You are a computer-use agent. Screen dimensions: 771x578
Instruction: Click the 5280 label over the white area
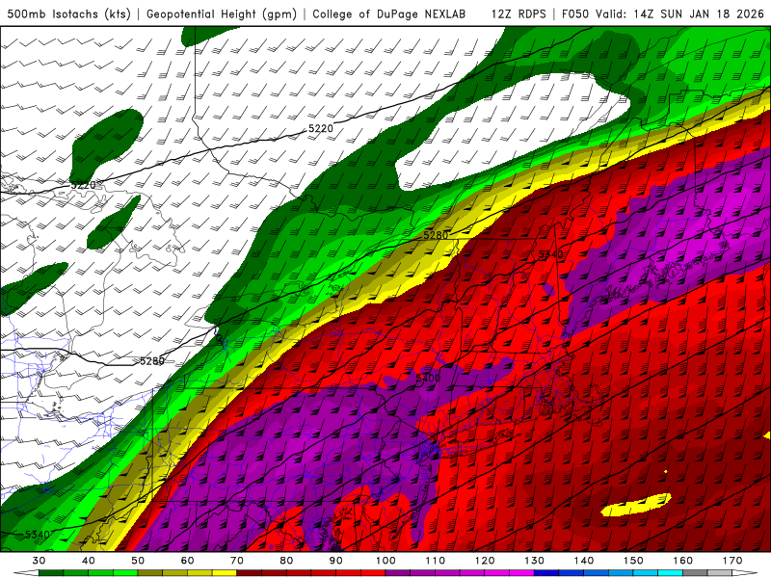coord(152,361)
